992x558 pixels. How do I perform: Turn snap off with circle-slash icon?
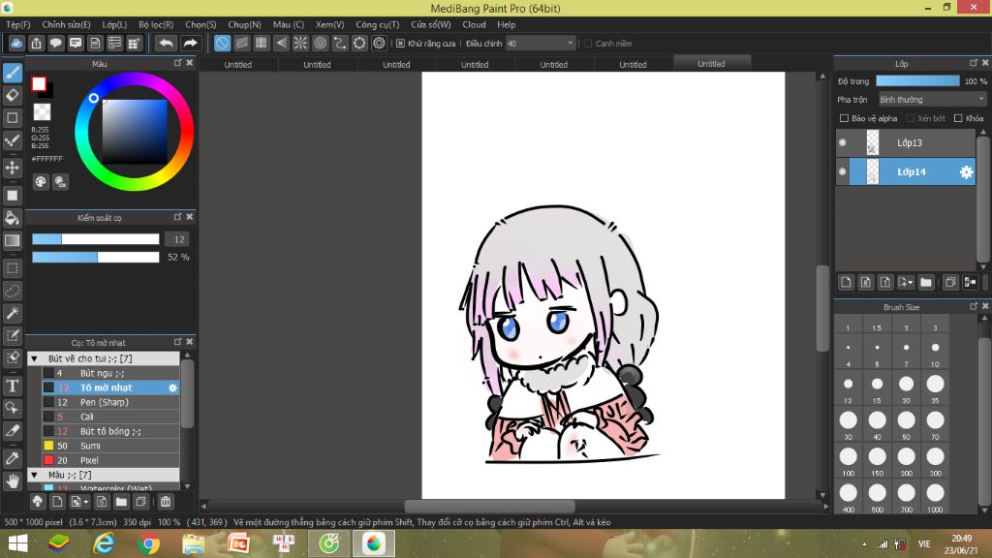[x=222, y=43]
